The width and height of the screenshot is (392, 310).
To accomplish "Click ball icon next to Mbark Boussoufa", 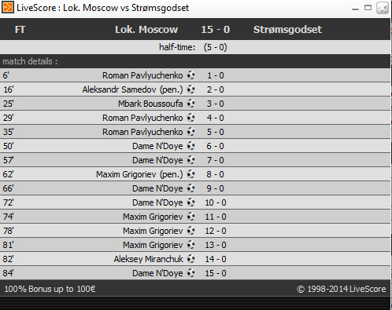I will tap(190, 104).
